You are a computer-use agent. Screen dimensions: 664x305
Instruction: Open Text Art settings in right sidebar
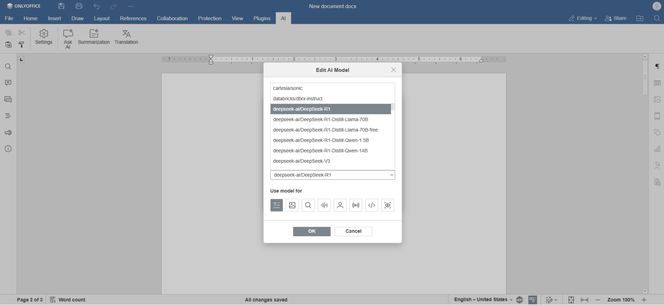click(657, 165)
